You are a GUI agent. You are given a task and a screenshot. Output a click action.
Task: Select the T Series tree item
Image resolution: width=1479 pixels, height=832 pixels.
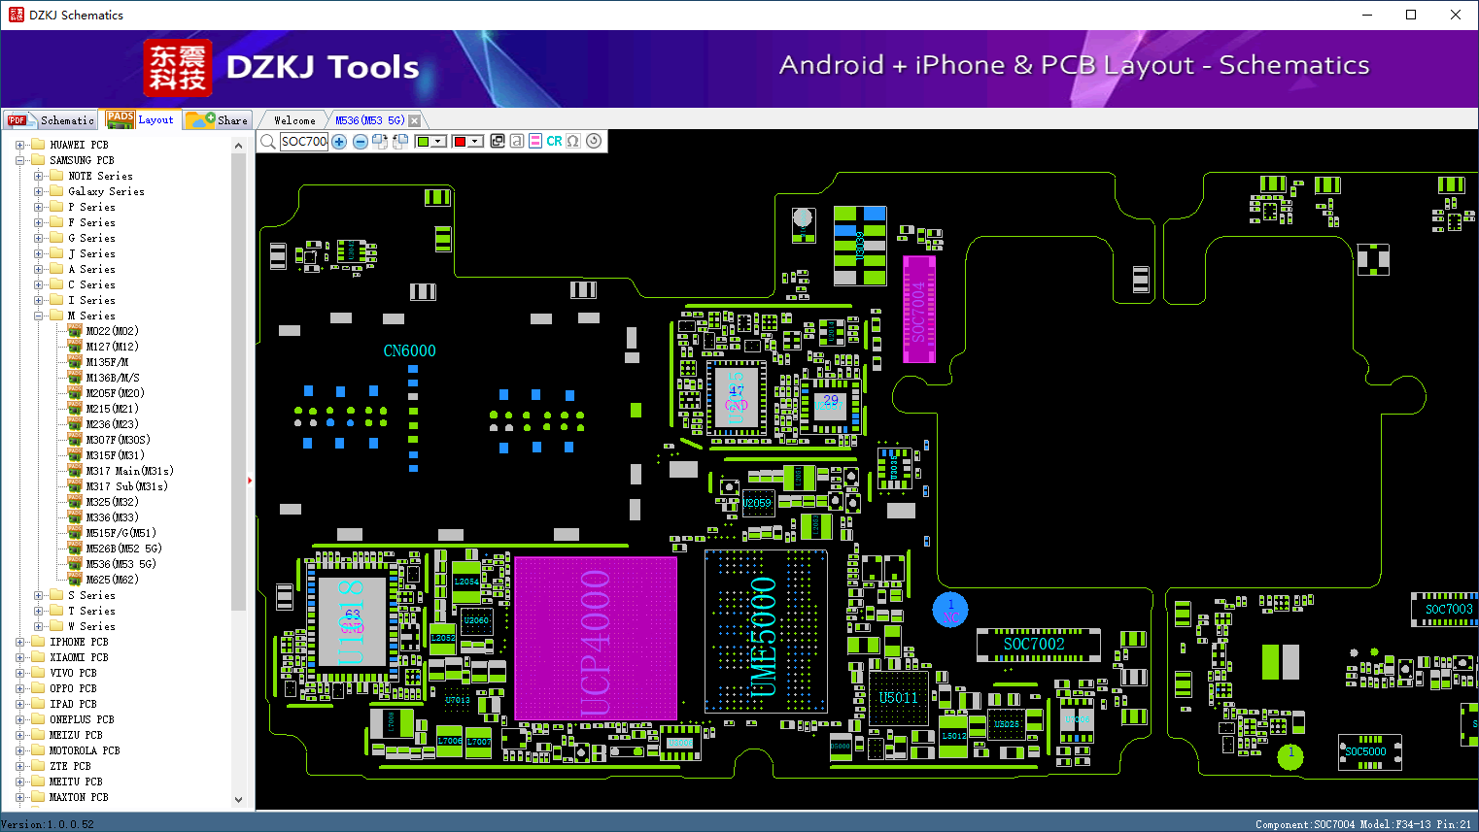(x=92, y=611)
